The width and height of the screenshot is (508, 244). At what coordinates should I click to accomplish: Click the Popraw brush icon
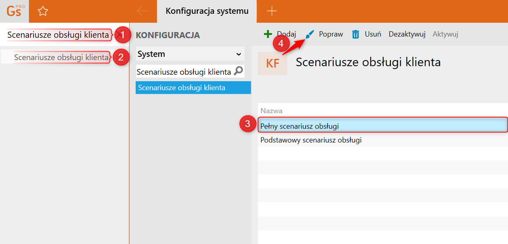[310, 34]
